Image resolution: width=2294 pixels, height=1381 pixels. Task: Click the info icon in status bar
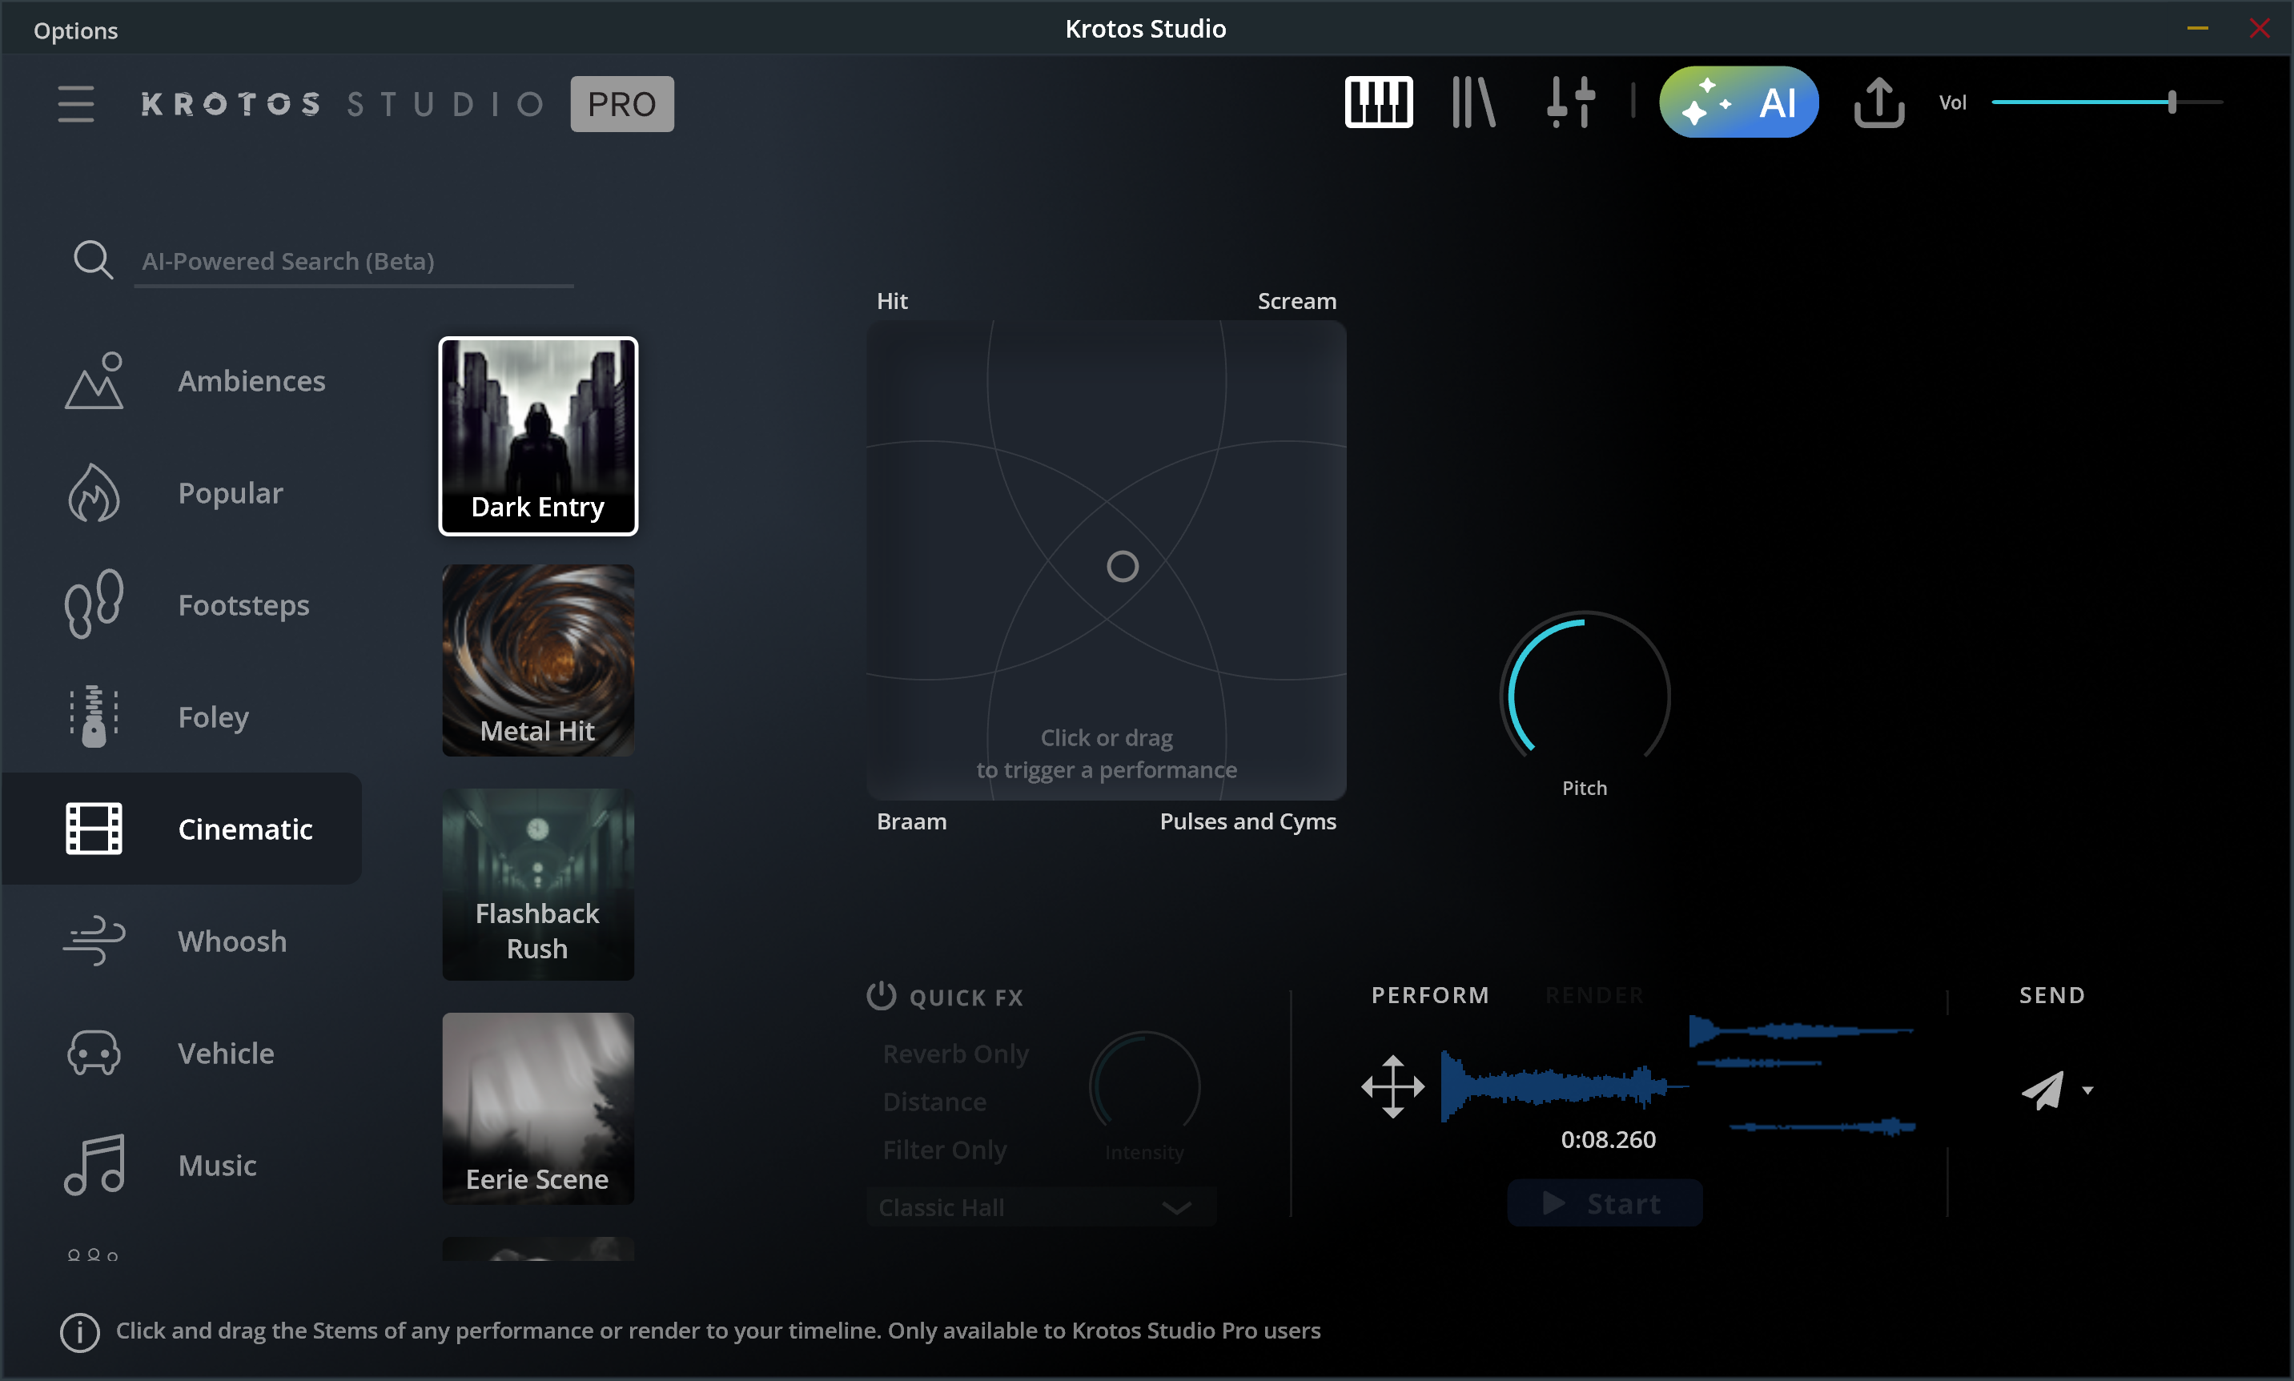(80, 1331)
